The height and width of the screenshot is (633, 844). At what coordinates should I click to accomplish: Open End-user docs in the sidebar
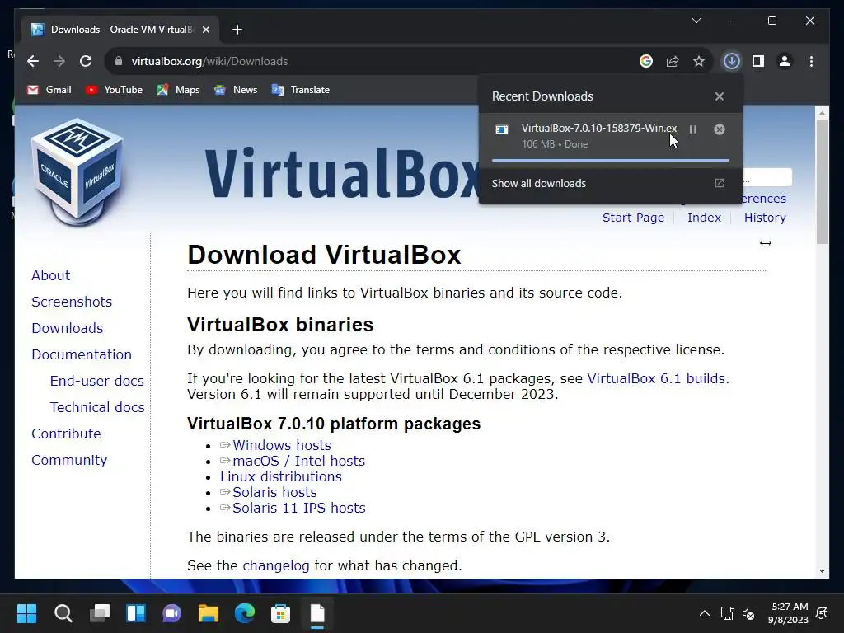[97, 381]
